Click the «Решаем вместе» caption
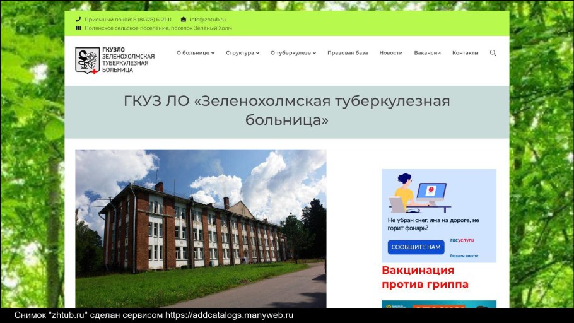Viewport: 574px width, 323px height. coord(464,256)
